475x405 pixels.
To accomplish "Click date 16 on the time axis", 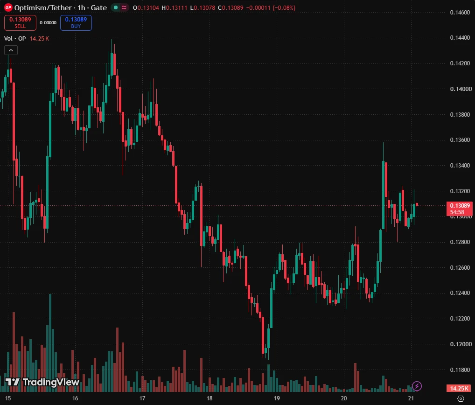I will point(75,398).
